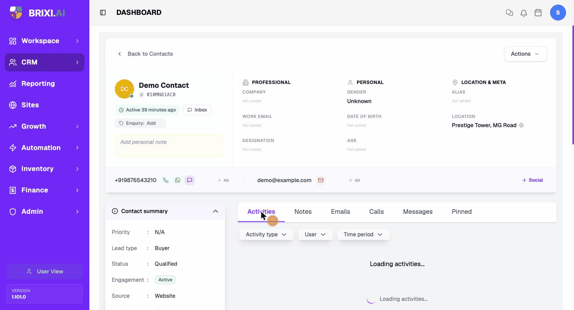Screen dimensions: 574x310
Task: Switch to the Messages tab
Action: (418, 212)
